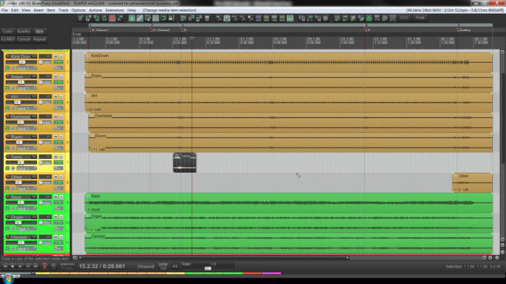506x284 pixels.
Task: Open the Other track input dropdown
Action: (x=27, y=188)
